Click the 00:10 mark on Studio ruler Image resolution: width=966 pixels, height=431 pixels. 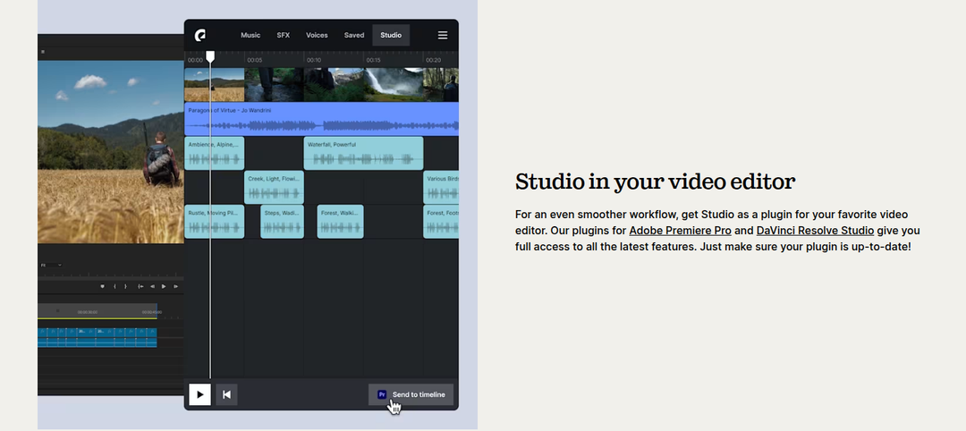[x=314, y=60]
